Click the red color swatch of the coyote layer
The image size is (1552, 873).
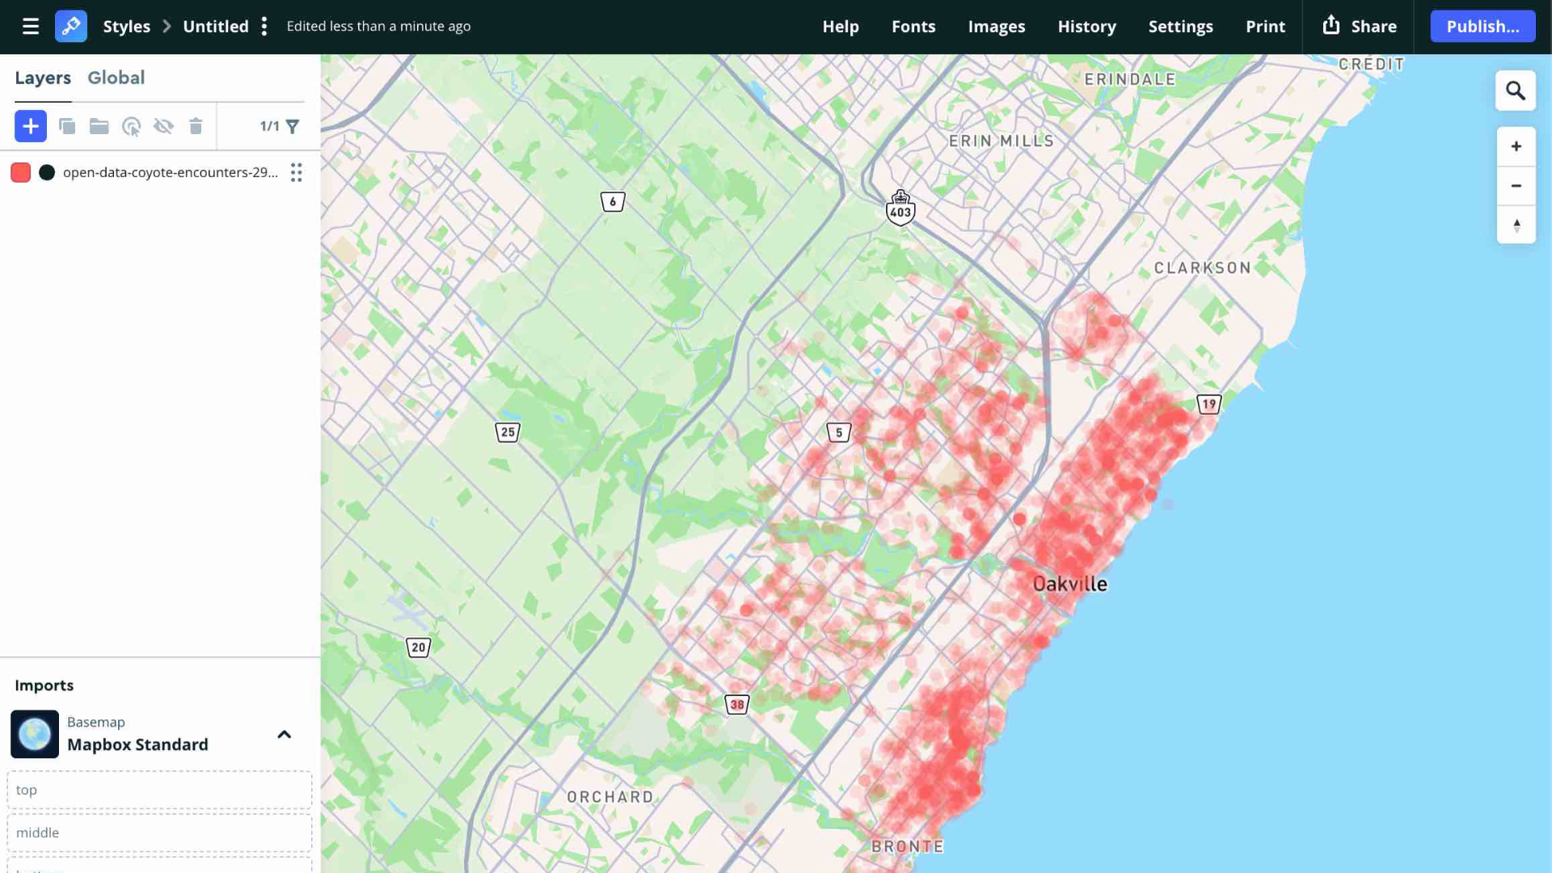pos(20,172)
